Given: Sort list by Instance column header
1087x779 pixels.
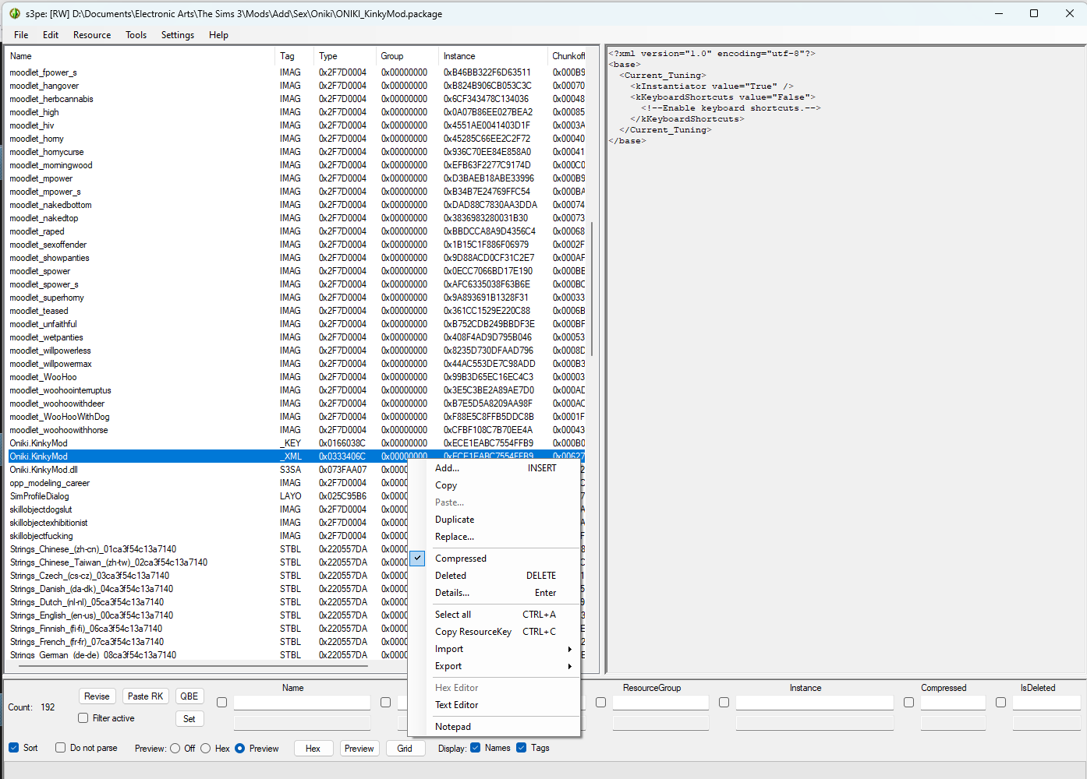Looking at the screenshot, I should (x=459, y=56).
